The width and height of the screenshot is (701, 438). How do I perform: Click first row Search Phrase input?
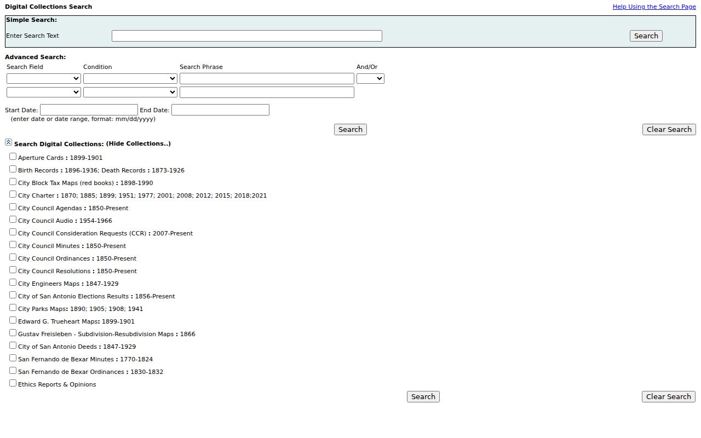pyautogui.click(x=267, y=79)
